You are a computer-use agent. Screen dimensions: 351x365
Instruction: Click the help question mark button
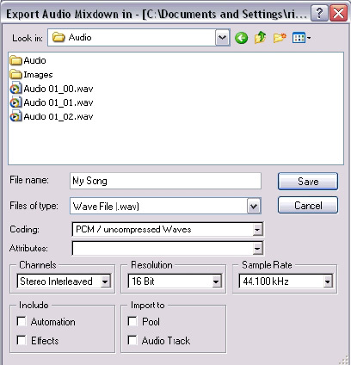(x=319, y=14)
